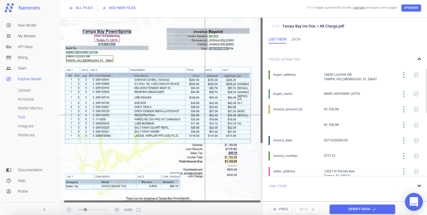Click Add New Files
The image size is (427, 215).
119,8
